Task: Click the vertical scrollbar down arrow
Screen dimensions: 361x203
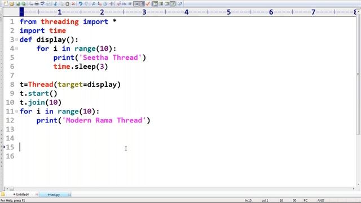Action: 358,184
